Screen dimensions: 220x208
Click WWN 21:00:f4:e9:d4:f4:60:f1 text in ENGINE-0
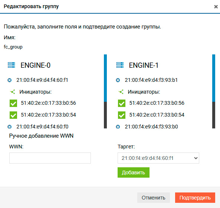tap(42, 80)
